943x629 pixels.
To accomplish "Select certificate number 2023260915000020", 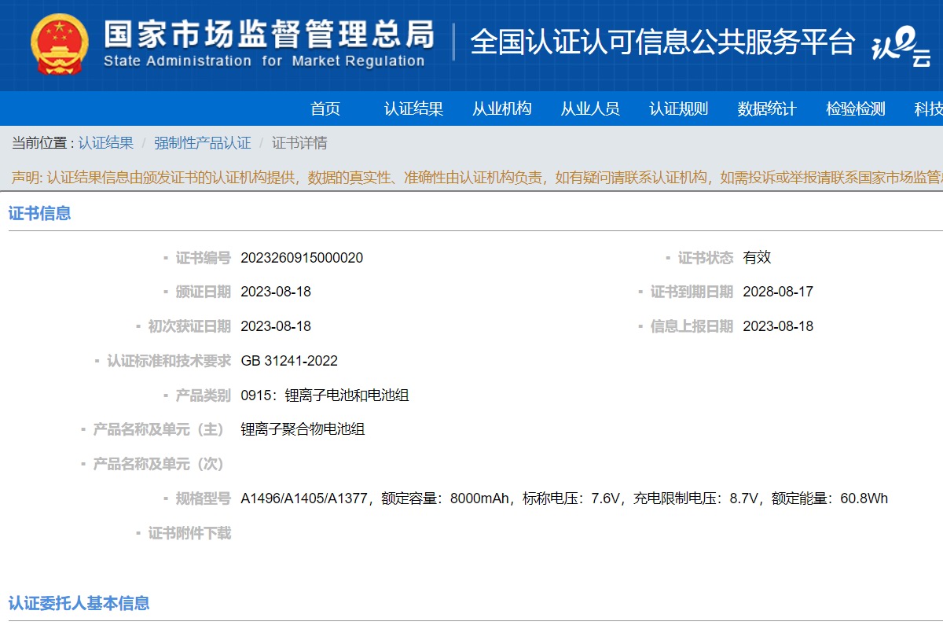I will 302,258.
